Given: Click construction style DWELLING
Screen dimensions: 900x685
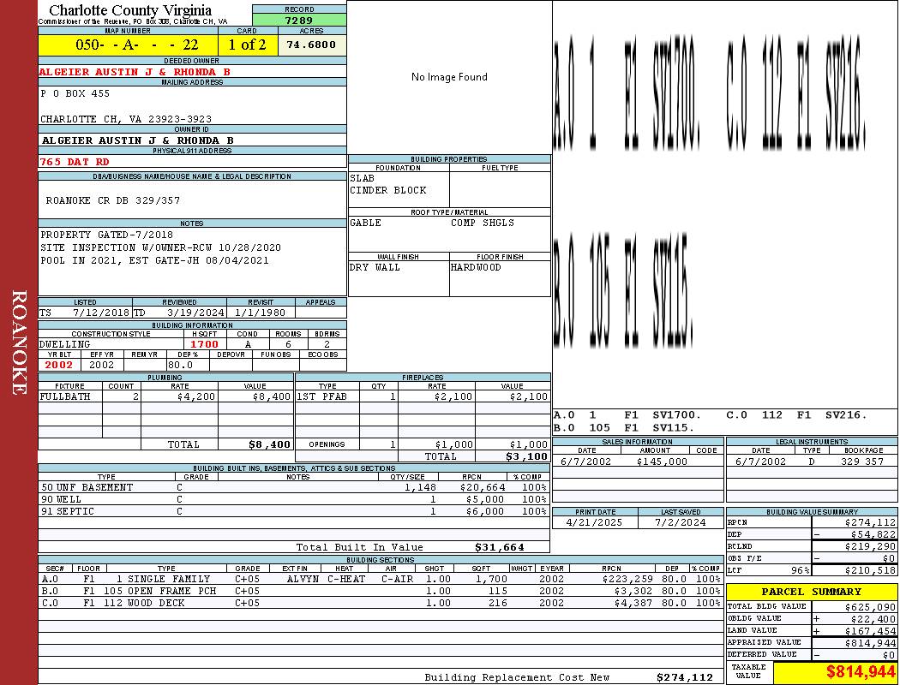Looking at the screenshot, I should click(65, 344).
